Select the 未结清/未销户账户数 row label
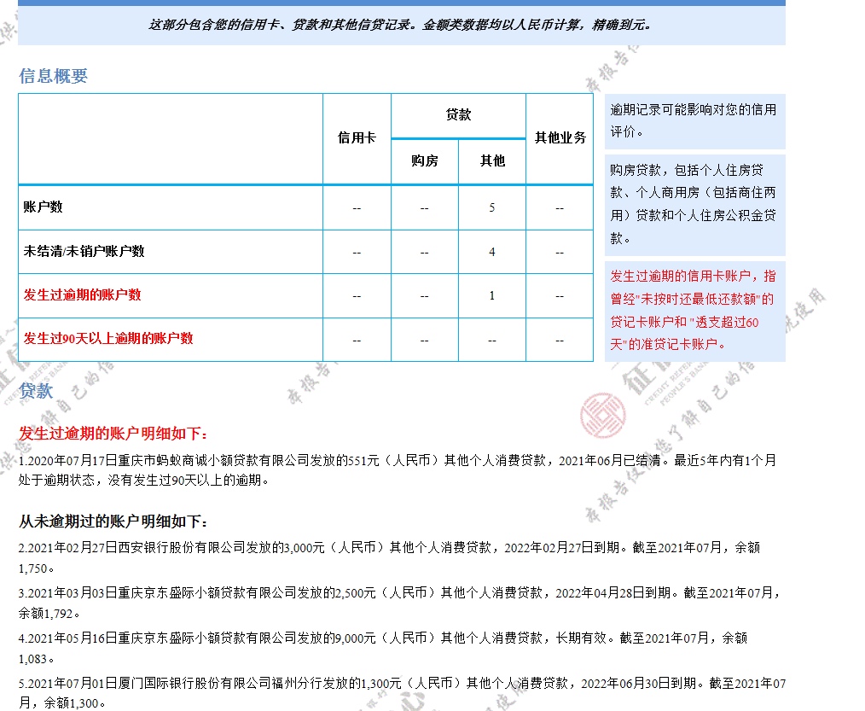The image size is (865, 711). 84,251
